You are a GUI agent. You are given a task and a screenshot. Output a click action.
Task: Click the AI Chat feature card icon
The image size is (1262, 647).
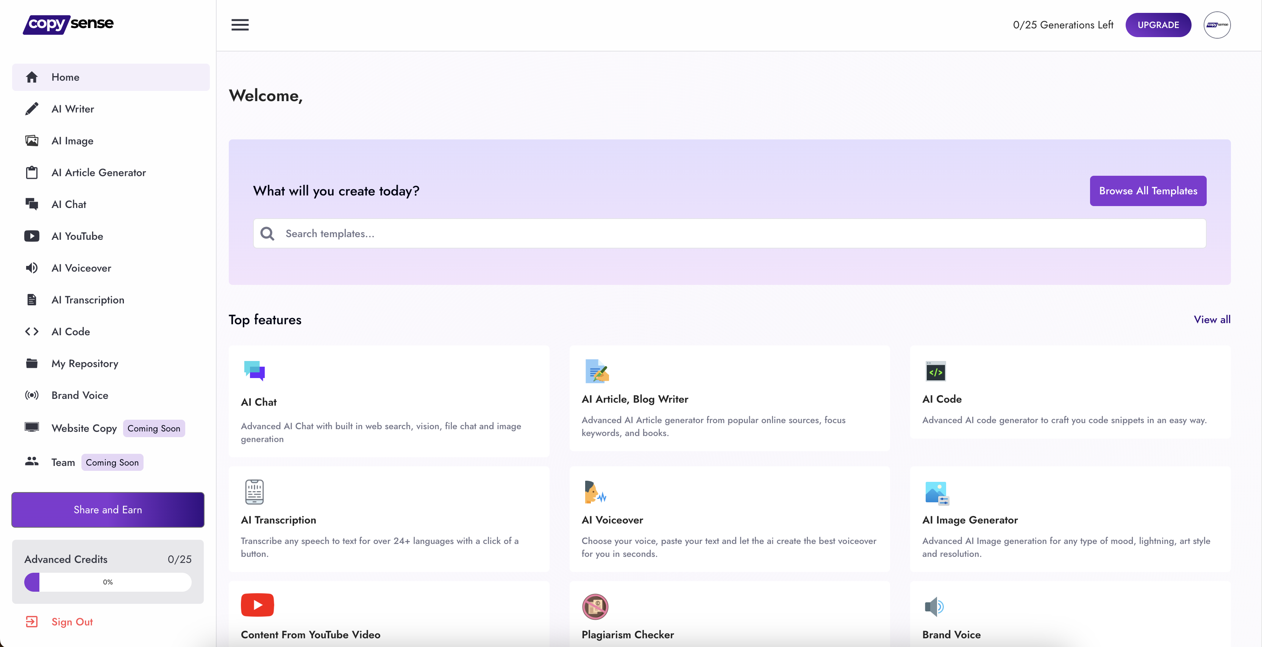click(254, 371)
